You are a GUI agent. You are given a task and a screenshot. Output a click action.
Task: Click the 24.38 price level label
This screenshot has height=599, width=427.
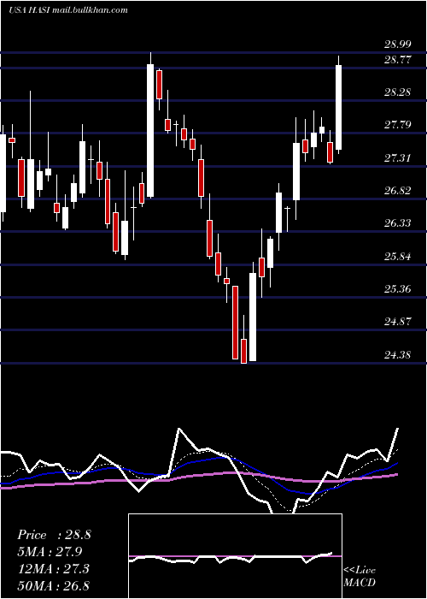tap(398, 355)
